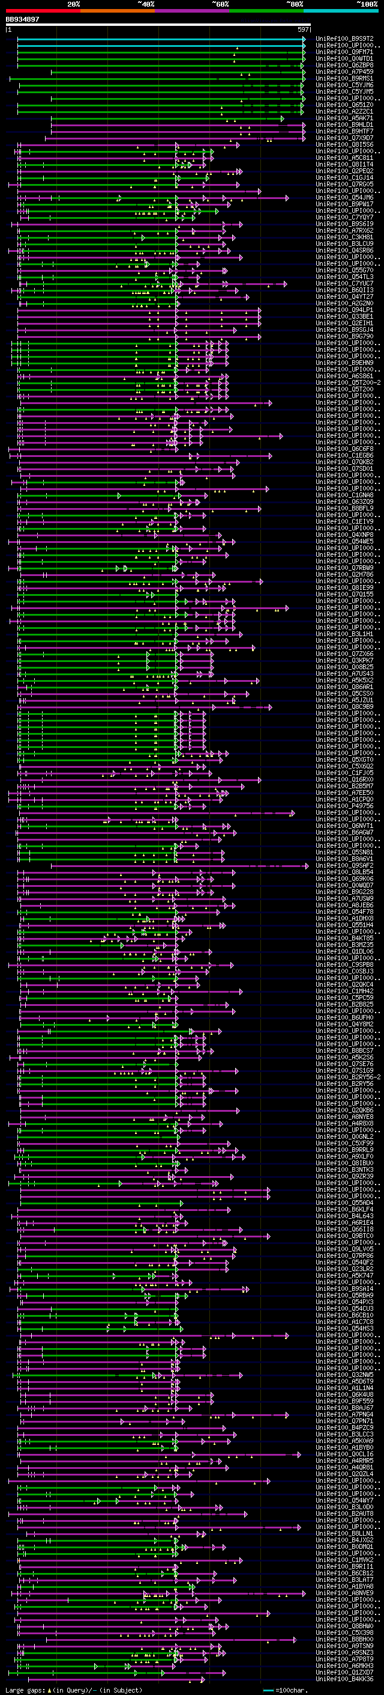Open hit UniRef100_Q6ZBP8

(344, 65)
